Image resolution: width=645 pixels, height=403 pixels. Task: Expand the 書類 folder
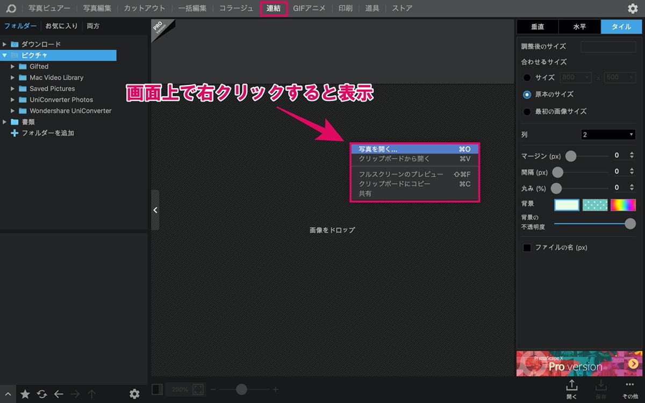pyautogui.click(x=4, y=122)
